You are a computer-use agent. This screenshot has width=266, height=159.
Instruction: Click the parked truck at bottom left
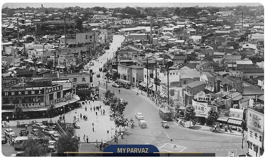(20, 142)
